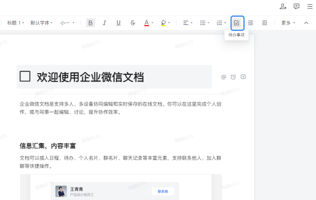
Task: Open 标题 1 style dropdown
Action: 15,23
